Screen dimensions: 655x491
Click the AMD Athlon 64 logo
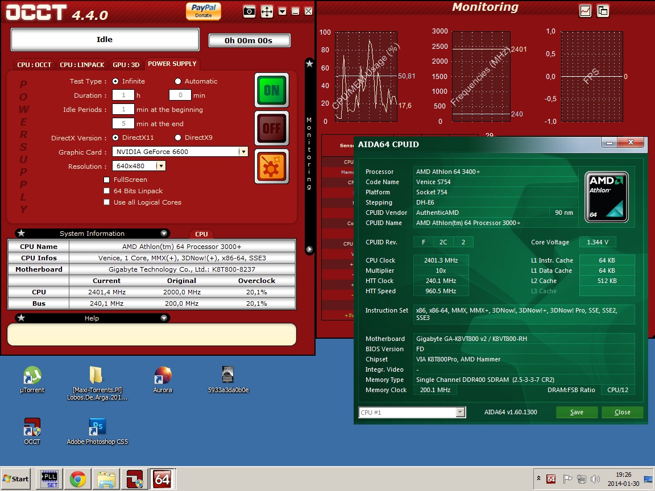click(606, 197)
